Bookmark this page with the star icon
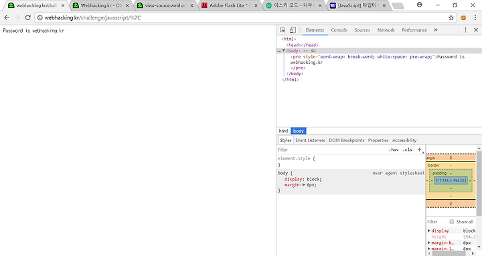This screenshot has width=482, height=256. tap(451, 17)
